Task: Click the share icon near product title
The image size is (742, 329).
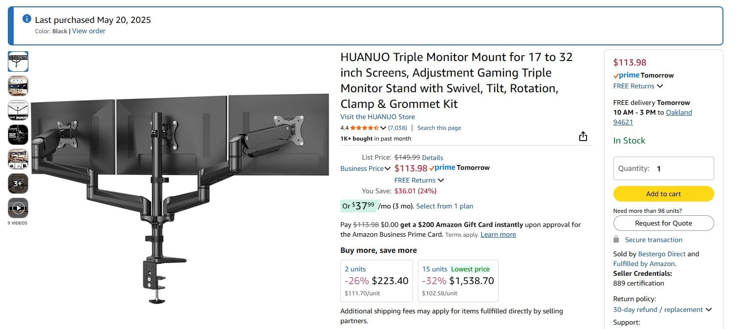Action: point(583,137)
